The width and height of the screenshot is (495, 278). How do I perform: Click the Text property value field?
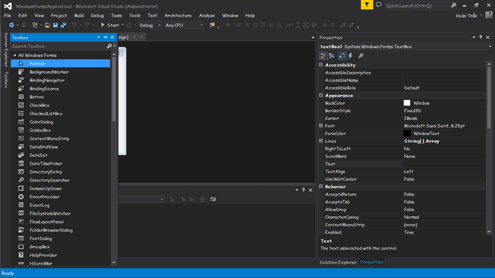click(x=444, y=164)
